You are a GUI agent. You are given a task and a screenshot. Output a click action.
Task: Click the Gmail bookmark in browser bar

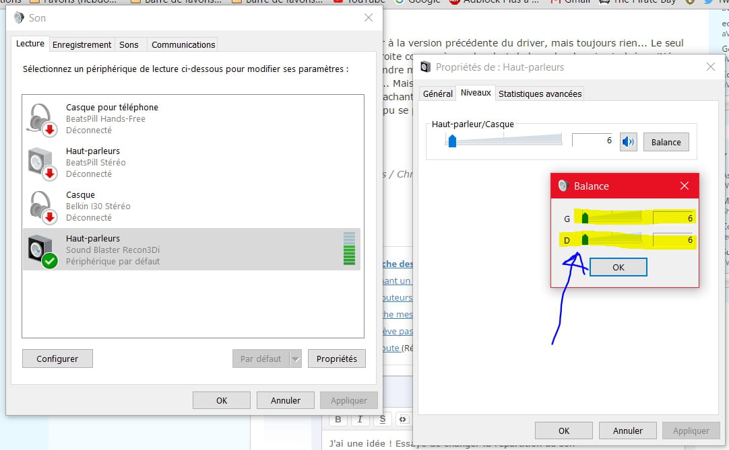[x=571, y=2]
